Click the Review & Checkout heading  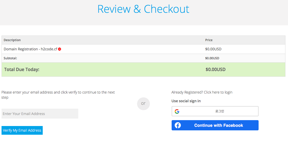(143, 9)
